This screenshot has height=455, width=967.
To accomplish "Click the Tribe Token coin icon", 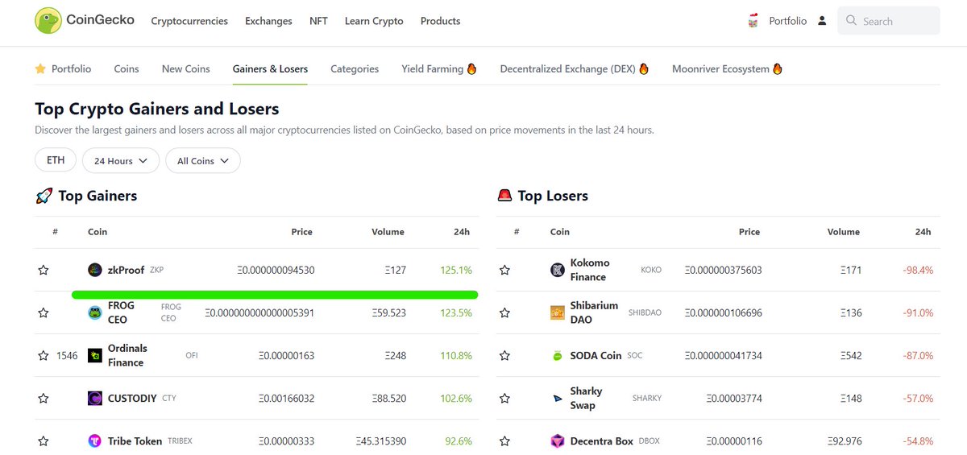I will coord(95,441).
